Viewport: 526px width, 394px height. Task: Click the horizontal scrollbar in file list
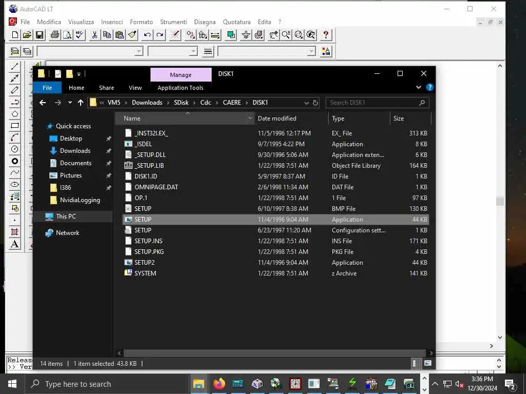click(x=274, y=353)
